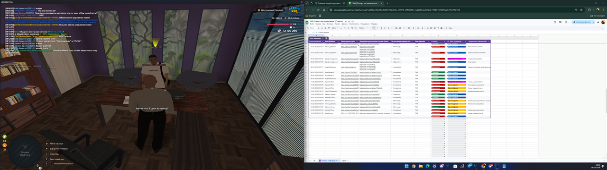
Task: Open Додатки bookmarks shortcut
Action: tap(311, 16)
